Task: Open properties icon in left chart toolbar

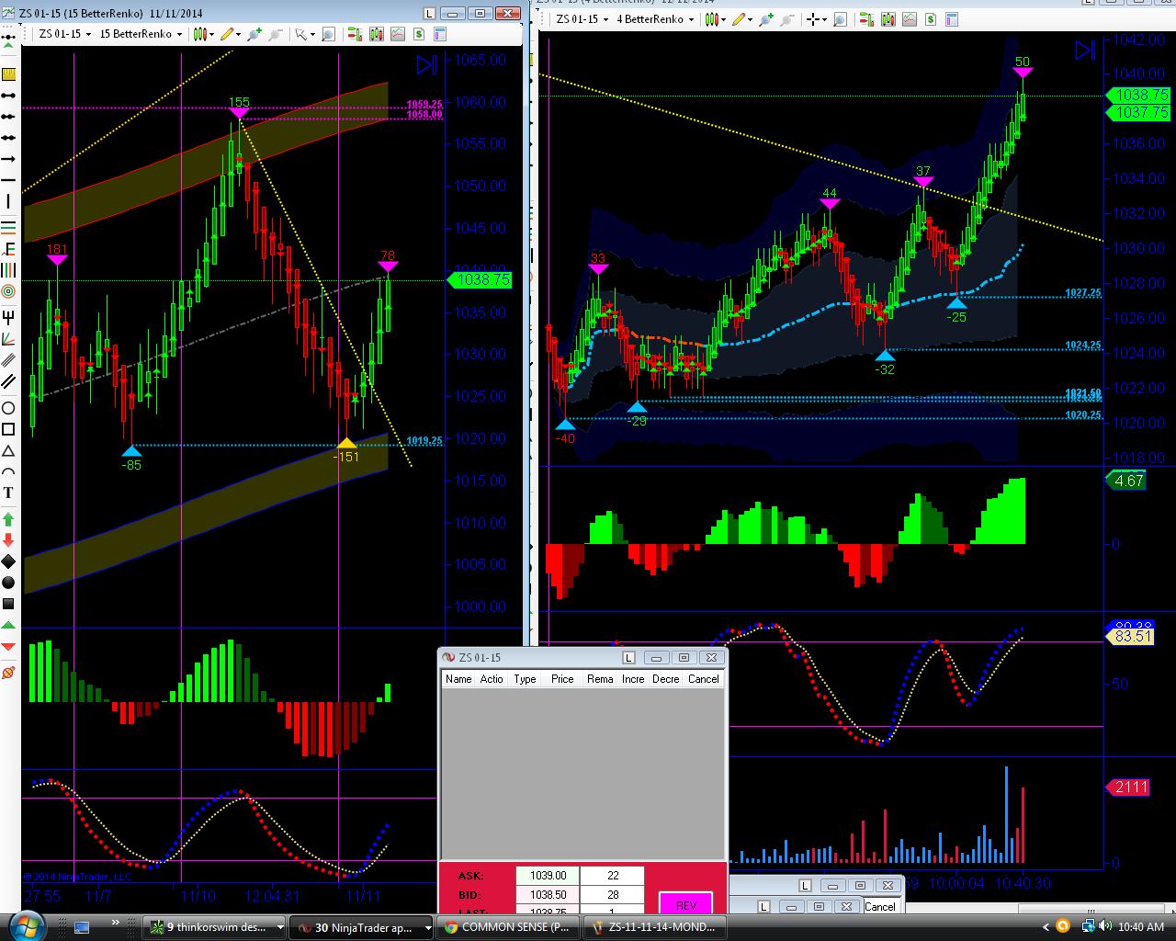Action: tap(439, 34)
